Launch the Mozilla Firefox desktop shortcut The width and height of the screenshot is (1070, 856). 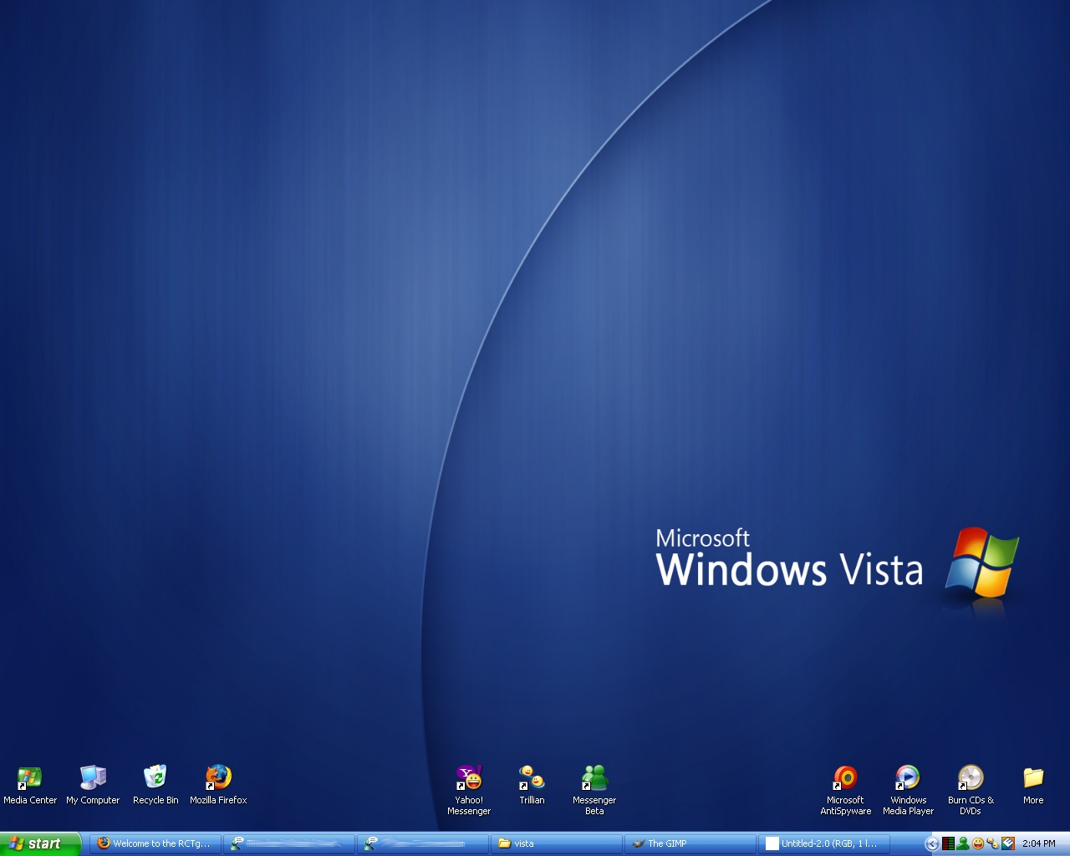[x=218, y=778]
